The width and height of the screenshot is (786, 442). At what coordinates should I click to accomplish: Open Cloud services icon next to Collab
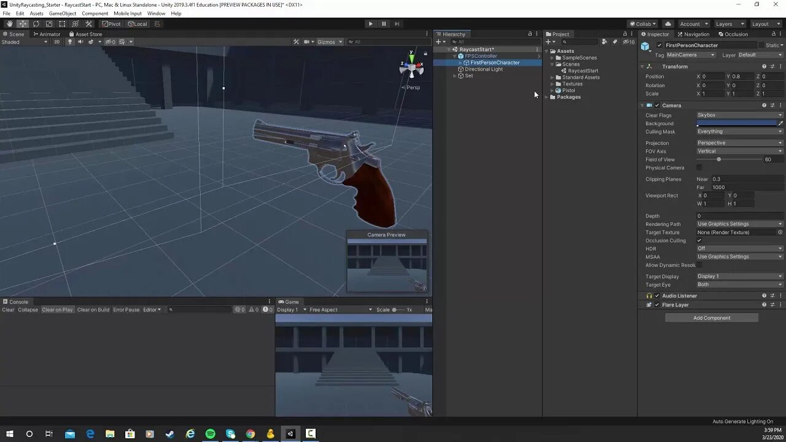tap(668, 24)
